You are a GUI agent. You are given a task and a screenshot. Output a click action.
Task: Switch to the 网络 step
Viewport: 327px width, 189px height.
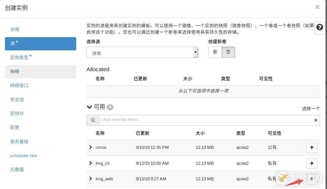click(41, 72)
